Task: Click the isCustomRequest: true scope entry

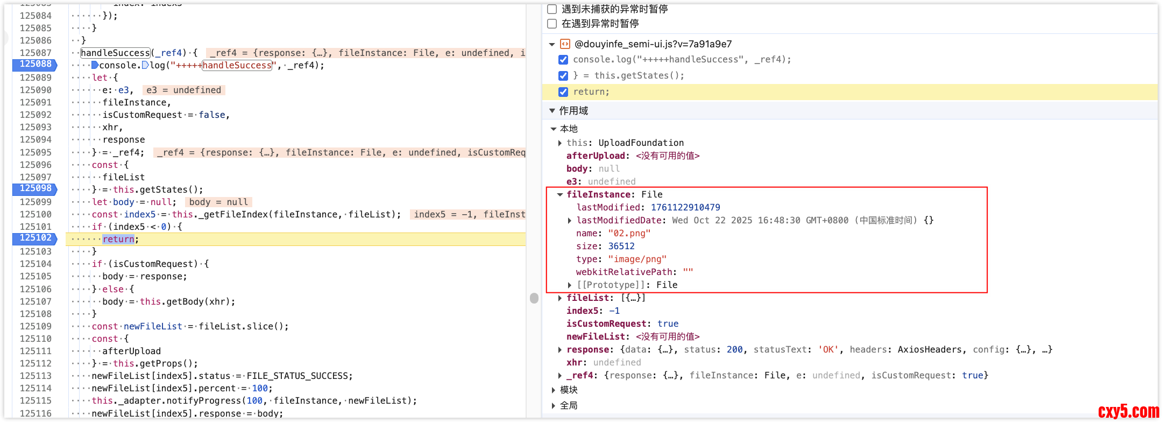Action: click(622, 324)
